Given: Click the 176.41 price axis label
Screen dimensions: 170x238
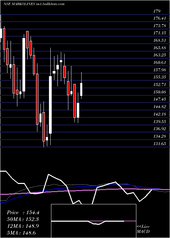Looking at the screenshot, I should click(x=159, y=18).
